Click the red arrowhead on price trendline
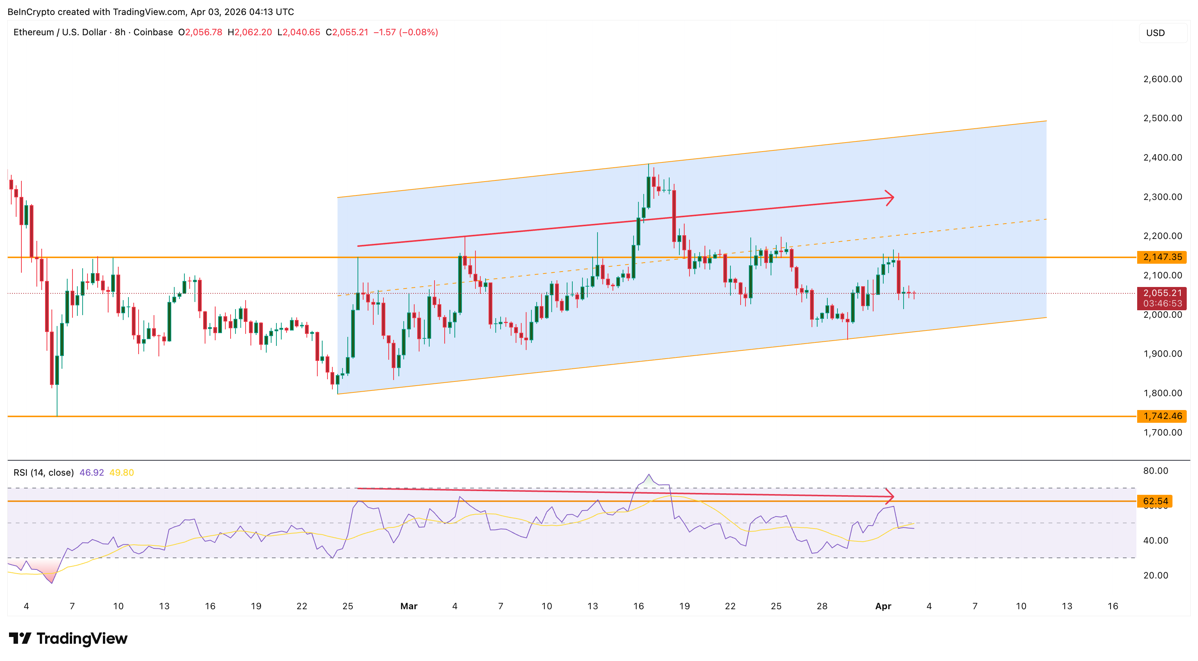The height and width of the screenshot is (661, 1198). (889, 198)
